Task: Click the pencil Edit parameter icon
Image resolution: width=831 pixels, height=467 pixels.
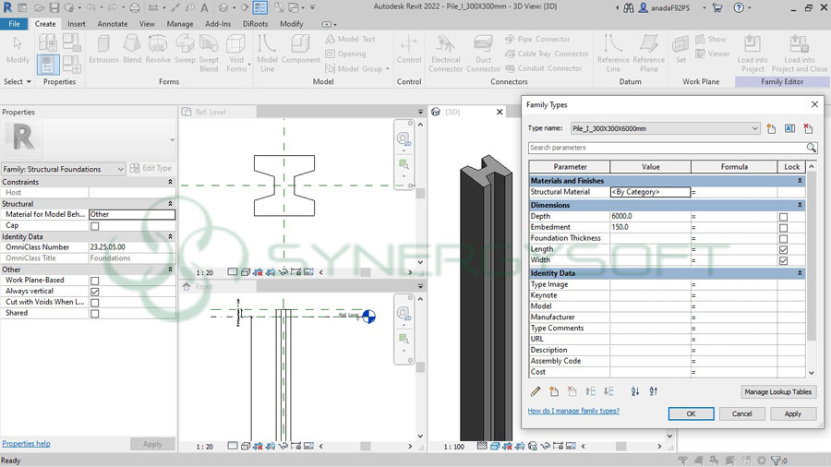Action: (536, 392)
